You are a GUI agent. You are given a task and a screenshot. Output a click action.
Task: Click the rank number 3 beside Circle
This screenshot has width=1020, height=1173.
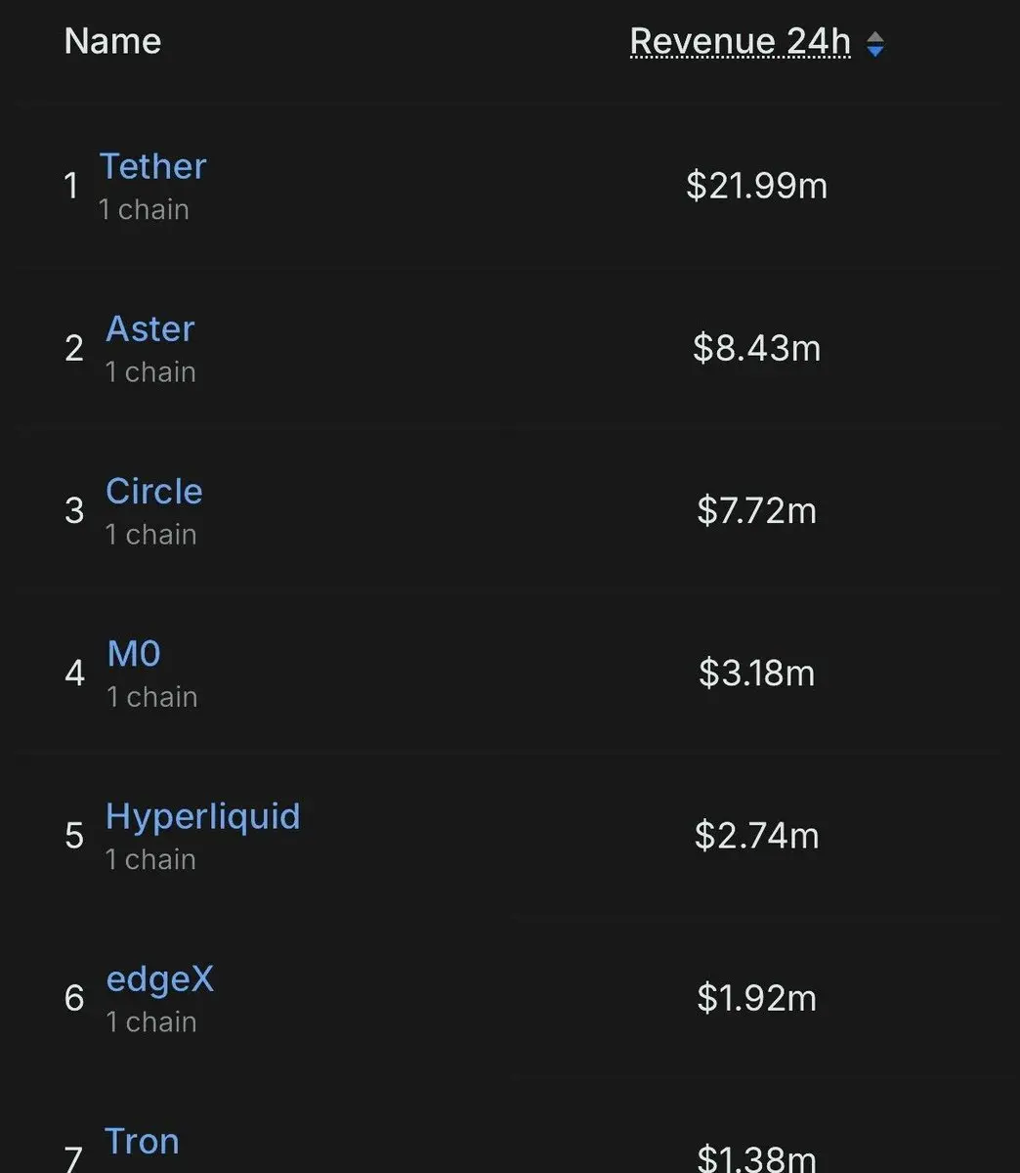tap(74, 510)
